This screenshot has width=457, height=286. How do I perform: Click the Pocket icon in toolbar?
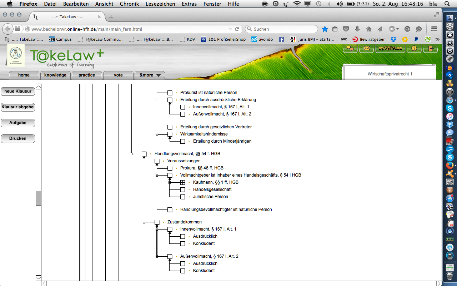click(346, 29)
